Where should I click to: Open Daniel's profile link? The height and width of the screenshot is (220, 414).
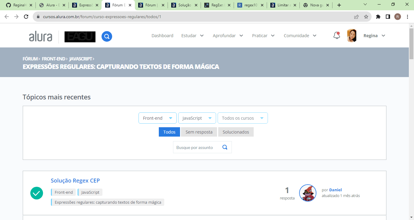tap(336, 190)
